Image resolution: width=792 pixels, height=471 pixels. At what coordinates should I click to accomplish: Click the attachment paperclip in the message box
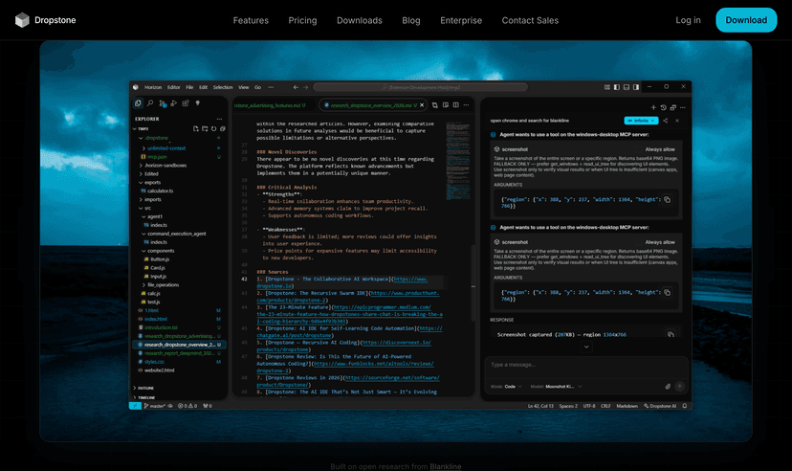668,387
